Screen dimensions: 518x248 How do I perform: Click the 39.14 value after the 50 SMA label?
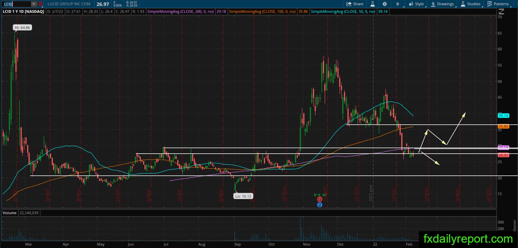pos(383,12)
